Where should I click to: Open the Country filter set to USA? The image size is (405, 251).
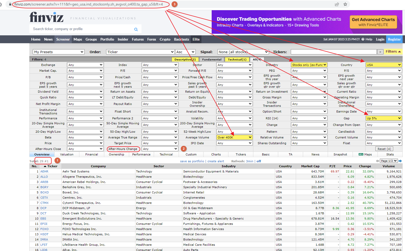click(384, 65)
